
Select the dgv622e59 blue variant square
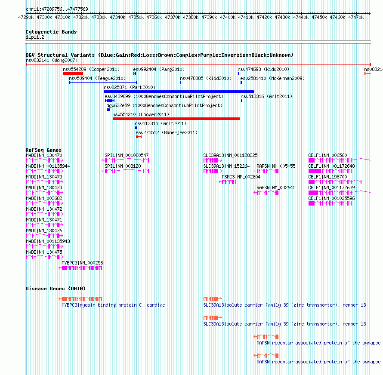point(108,110)
